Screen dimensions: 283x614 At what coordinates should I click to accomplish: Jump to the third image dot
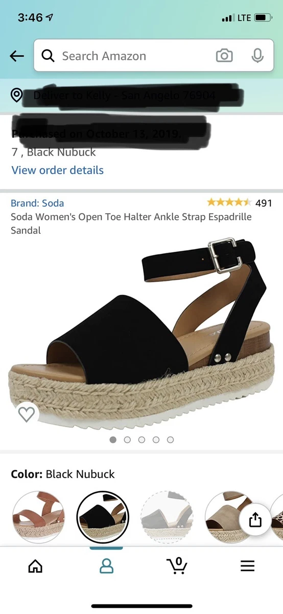(x=141, y=440)
